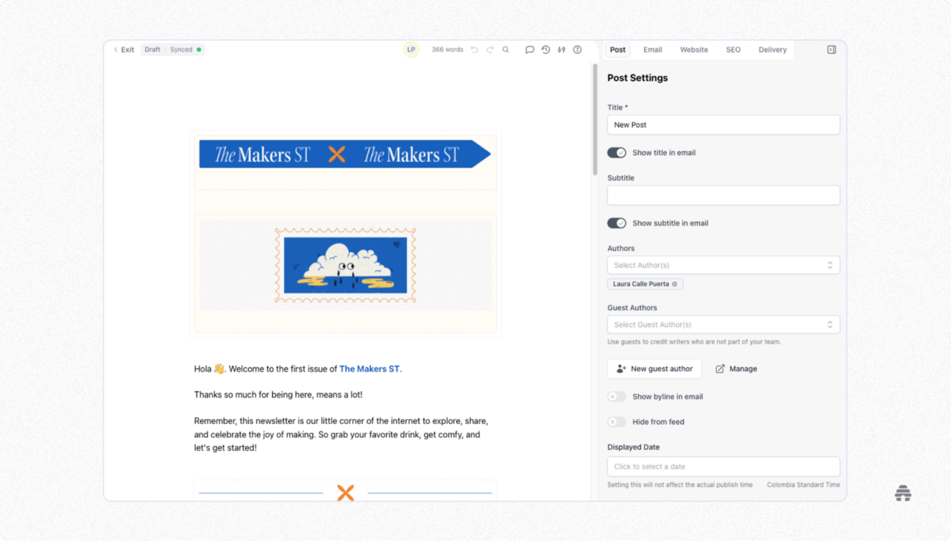
Task: View the post version history
Action: click(x=545, y=49)
